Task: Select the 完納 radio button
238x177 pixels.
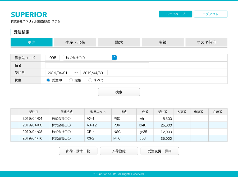Action: click(x=71, y=80)
